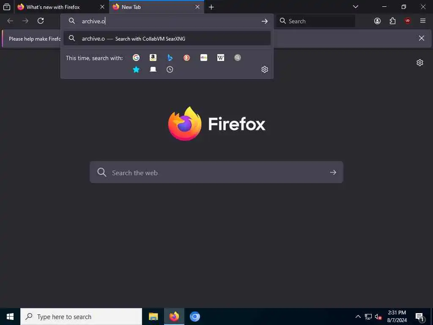Search this time with Wikipedia
Image resolution: width=433 pixels, height=325 pixels.
(x=221, y=58)
